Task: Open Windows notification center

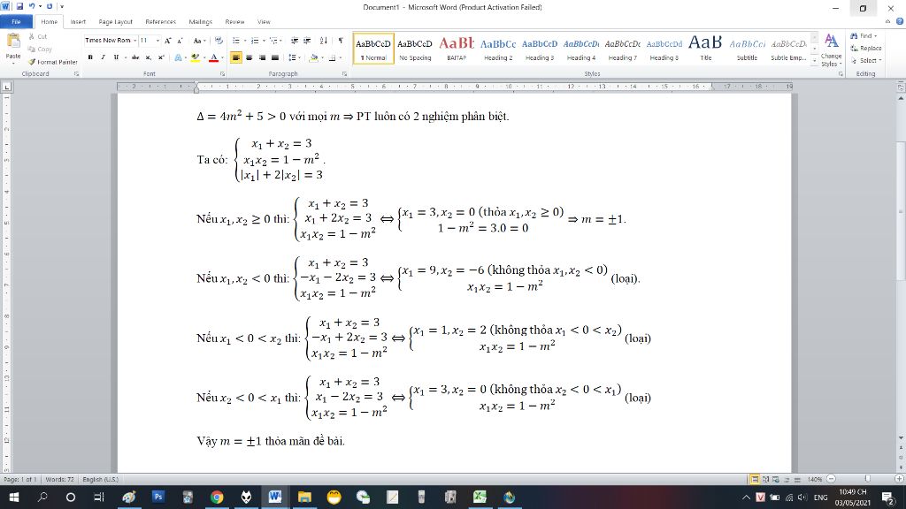Action: click(888, 497)
